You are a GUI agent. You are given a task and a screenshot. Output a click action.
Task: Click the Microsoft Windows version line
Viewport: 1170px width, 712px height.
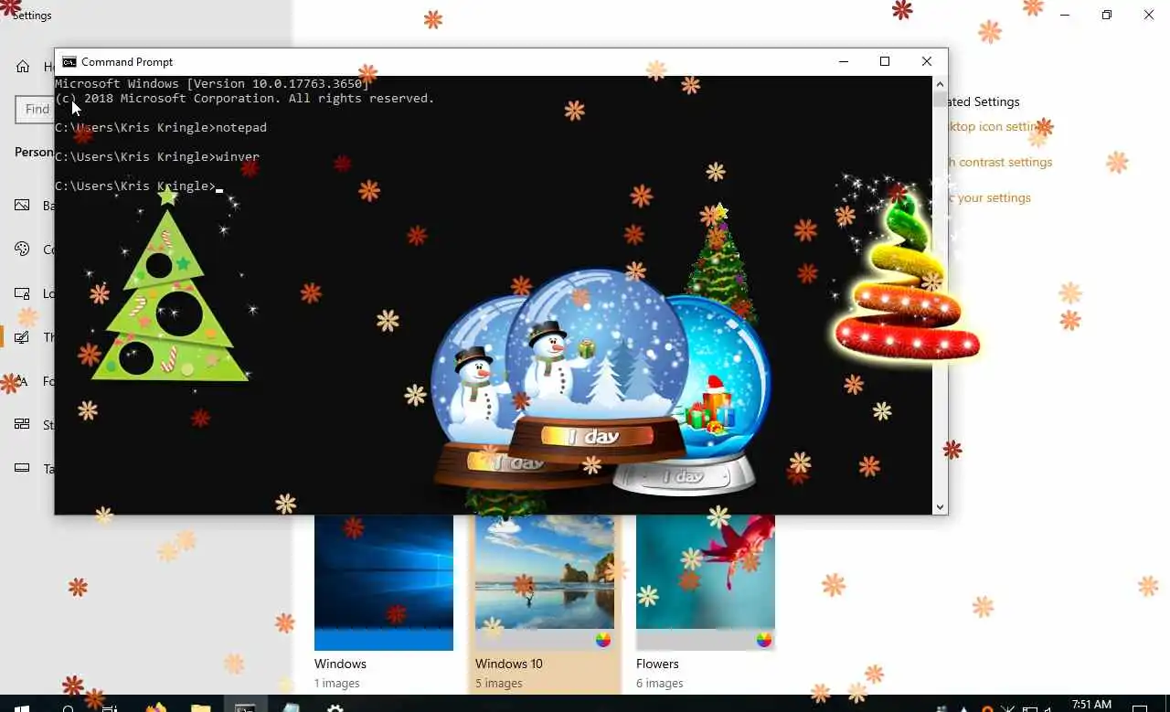[211, 83]
